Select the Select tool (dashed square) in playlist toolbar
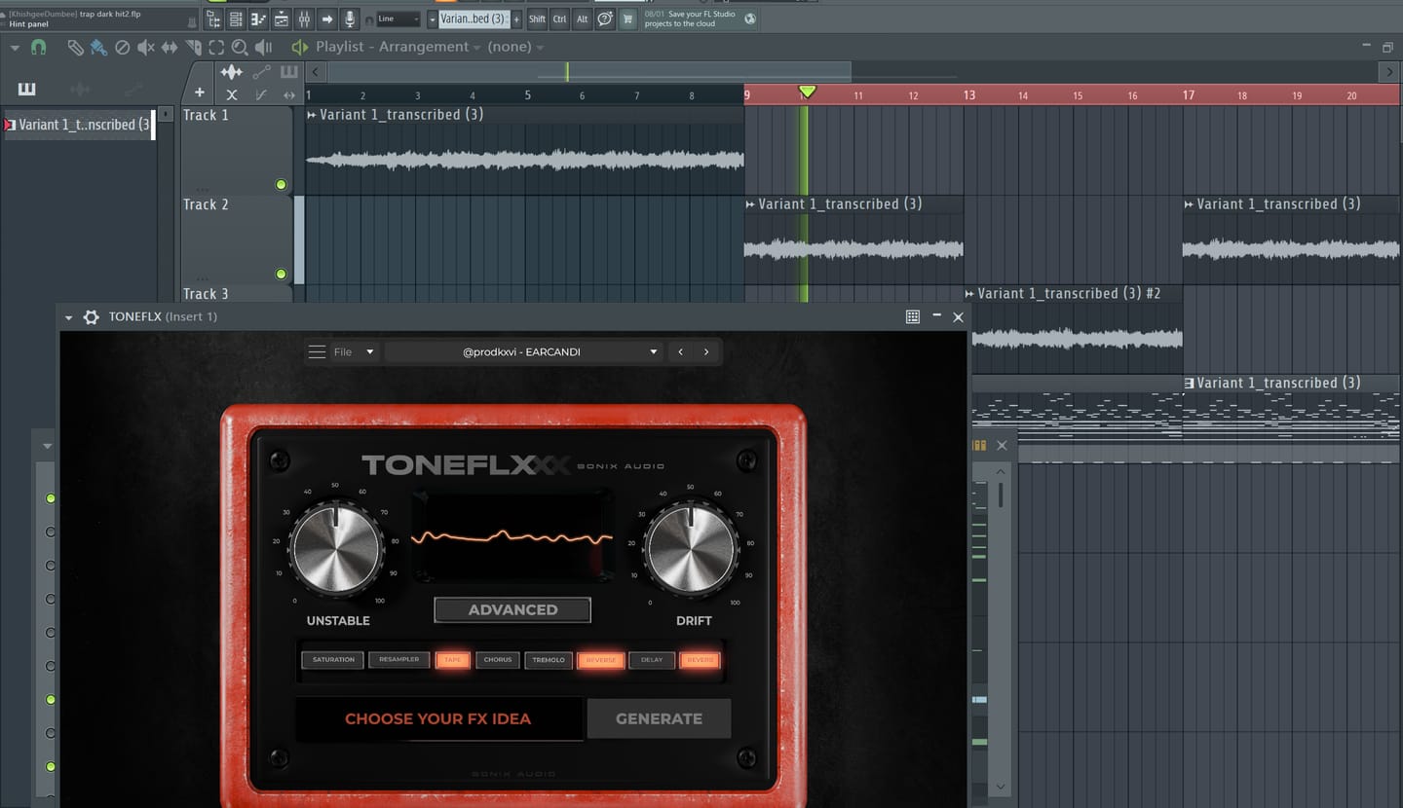Image resolution: width=1403 pixels, height=808 pixels. click(216, 47)
